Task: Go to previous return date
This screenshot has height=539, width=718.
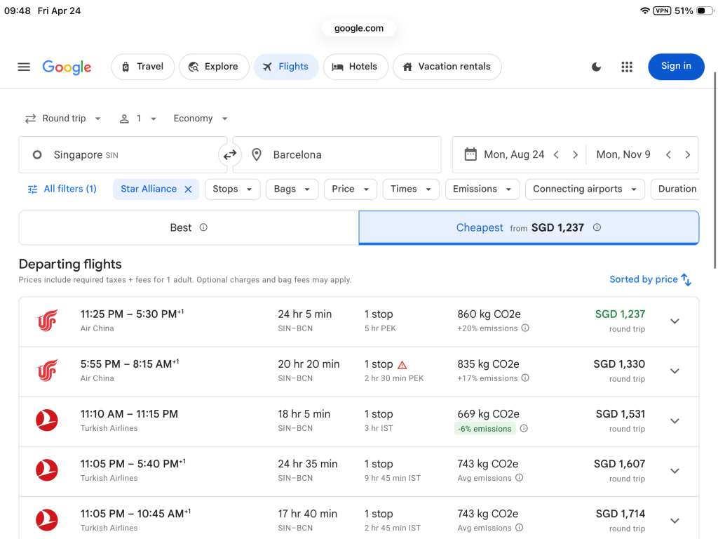Action: click(668, 155)
